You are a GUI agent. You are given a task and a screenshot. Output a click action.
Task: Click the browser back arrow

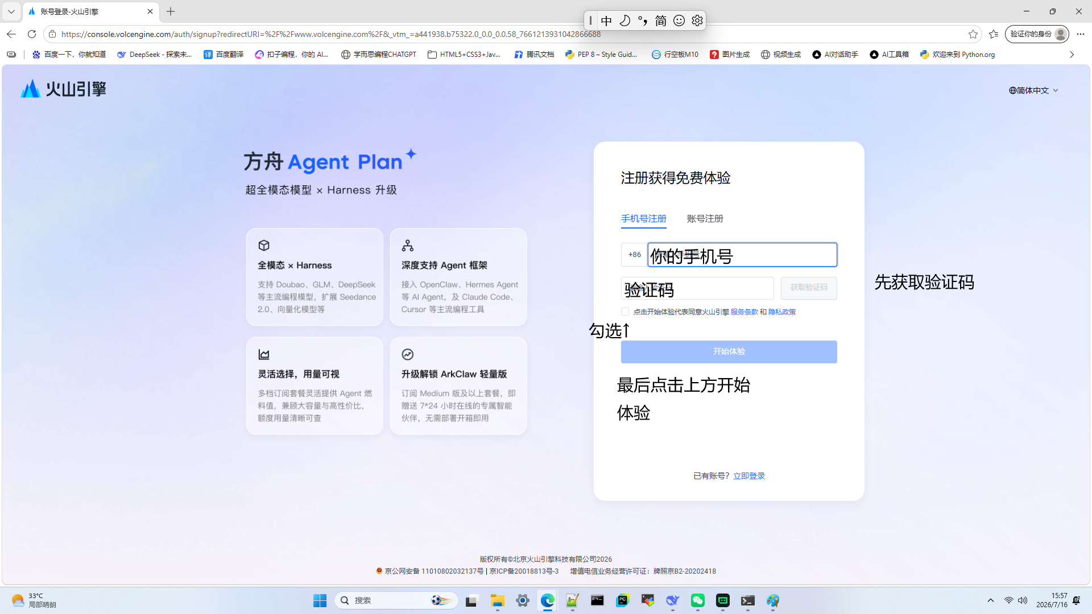point(11,34)
